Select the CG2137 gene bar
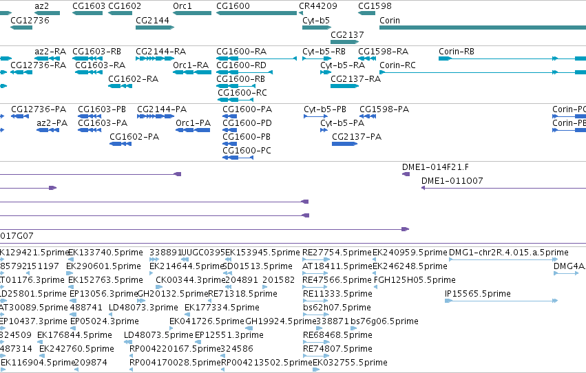Image resolution: width=586 pixels, height=373 pixels. [x=344, y=41]
